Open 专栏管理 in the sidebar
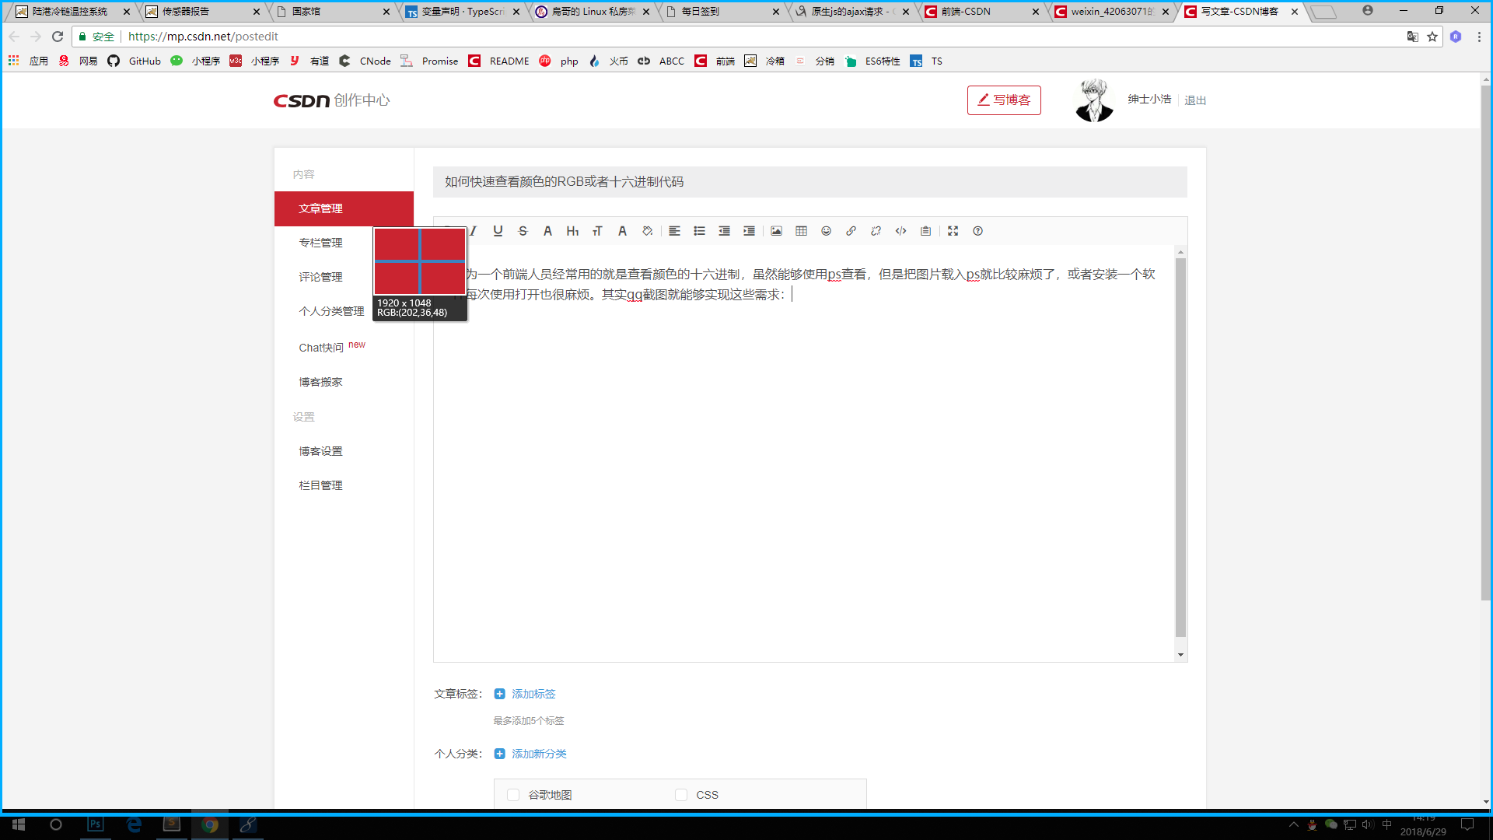The height and width of the screenshot is (840, 1493). pyautogui.click(x=320, y=243)
